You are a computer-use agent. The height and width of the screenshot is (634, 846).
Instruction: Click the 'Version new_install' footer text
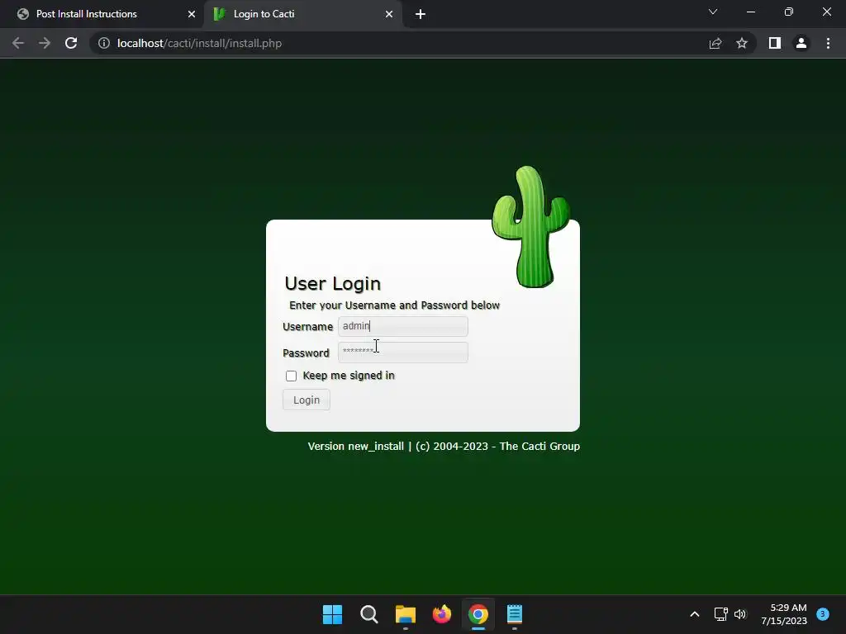click(x=355, y=447)
